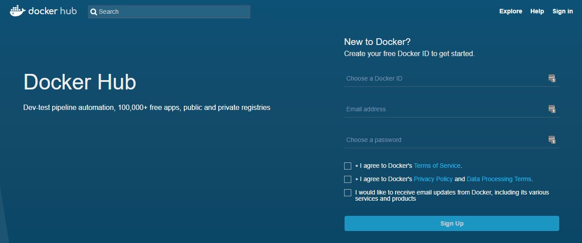Open the Help menu item
Viewport: 582px width, 243px height.
pos(537,11)
